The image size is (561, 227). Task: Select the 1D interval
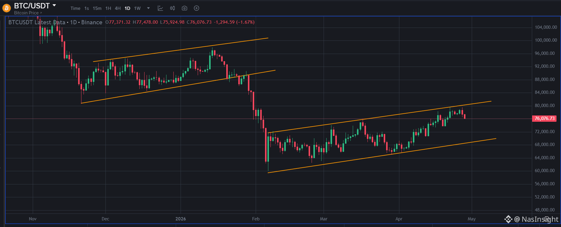pyautogui.click(x=127, y=8)
